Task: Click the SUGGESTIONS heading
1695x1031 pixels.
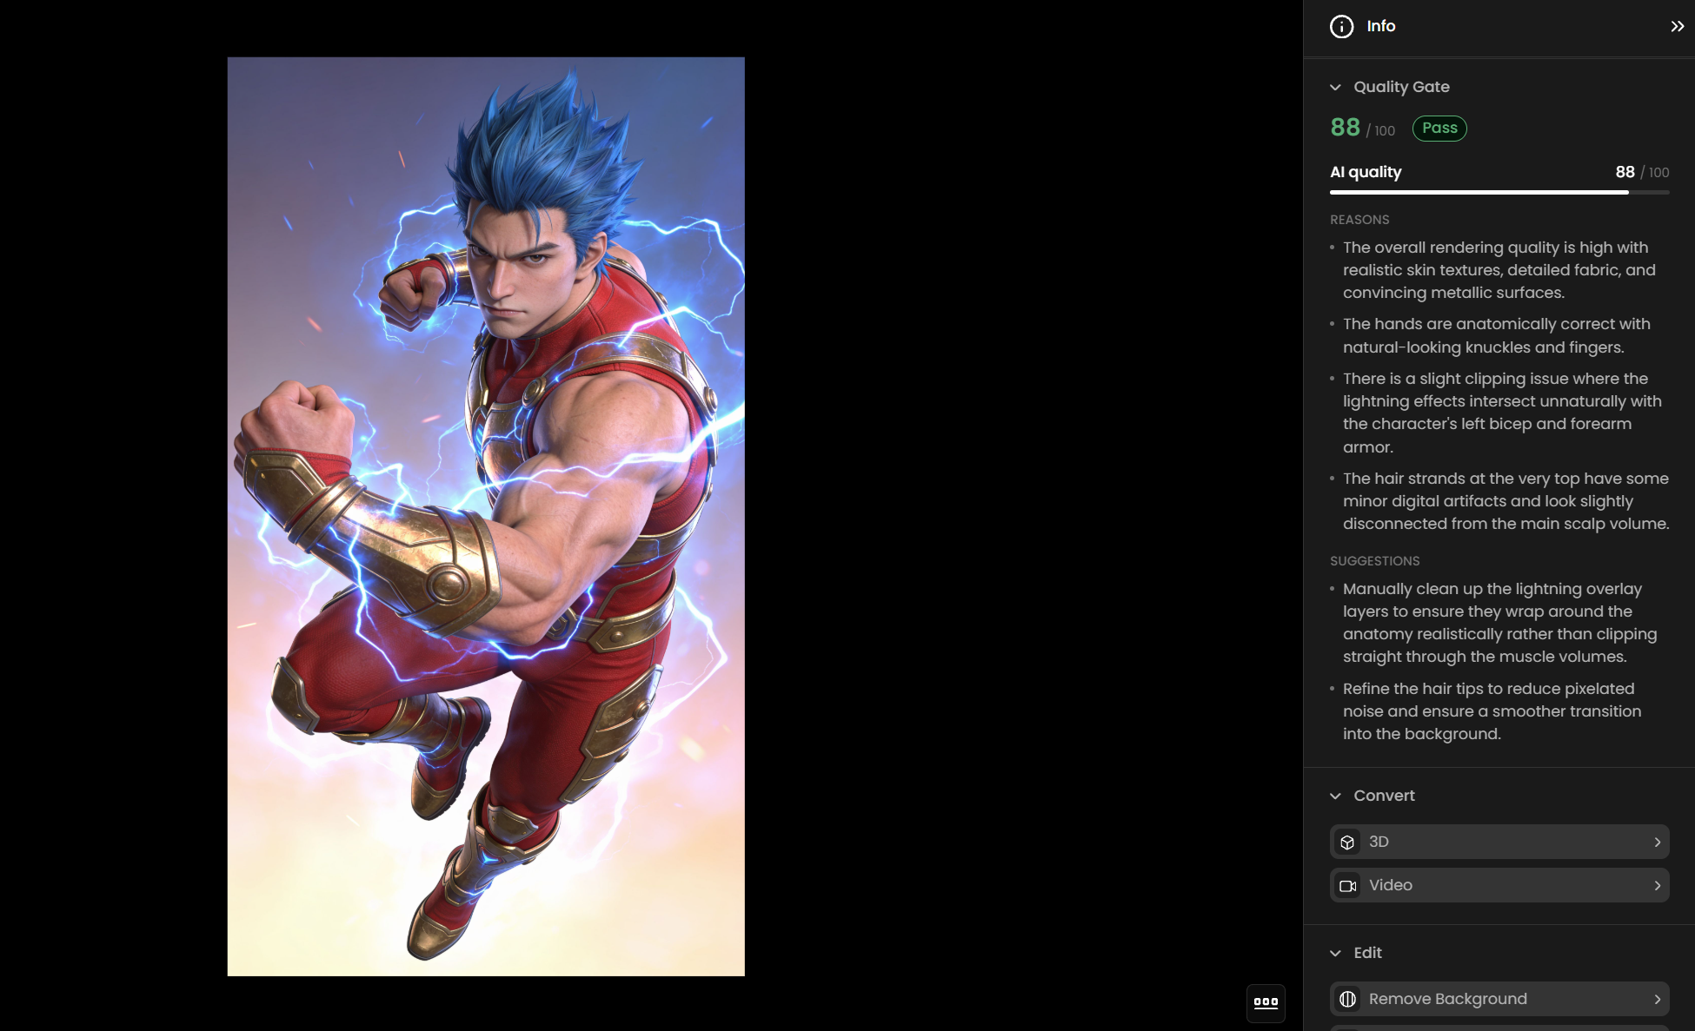Action: pyautogui.click(x=1374, y=561)
